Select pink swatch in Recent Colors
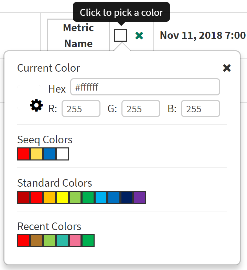 point(75,241)
